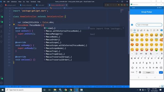Select the FocusManager() suggestion
The width and height of the screenshot is (164, 92).
(x=66, y=34)
